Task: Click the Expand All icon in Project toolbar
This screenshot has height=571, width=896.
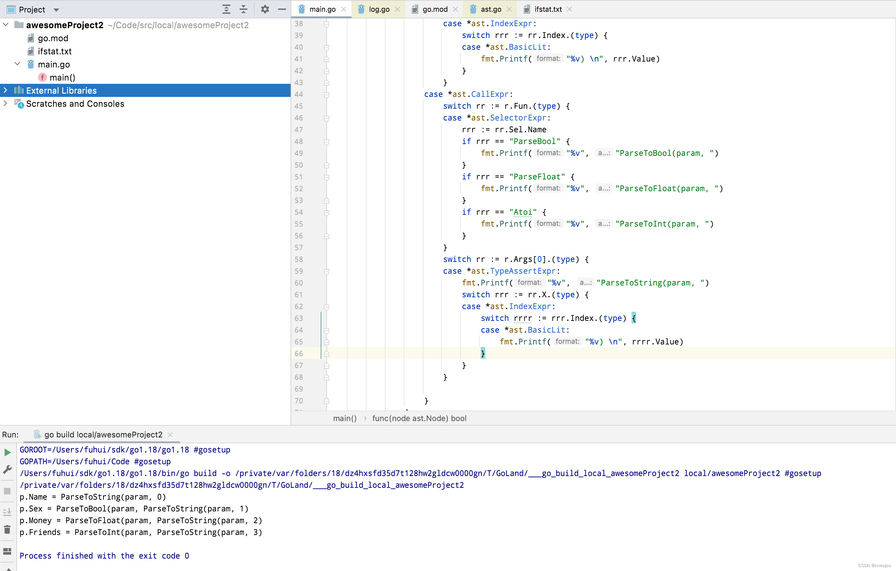Action: tap(226, 9)
